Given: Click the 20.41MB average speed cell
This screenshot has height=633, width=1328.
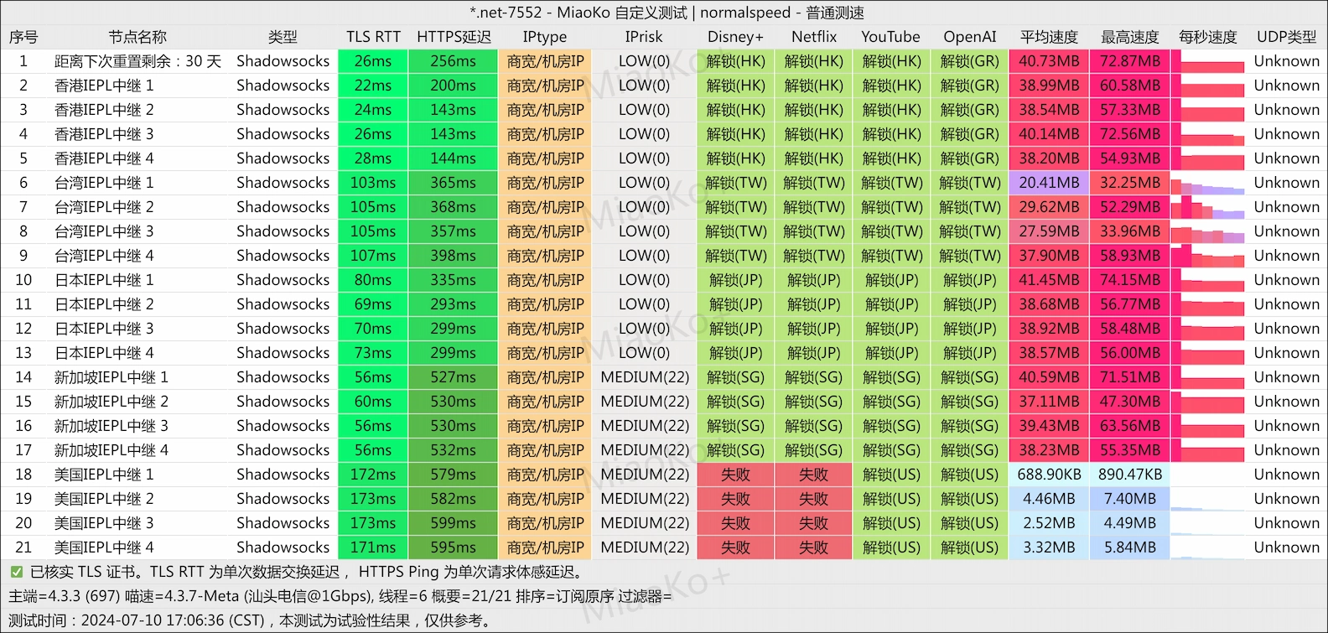Looking at the screenshot, I should [x=1049, y=183].
